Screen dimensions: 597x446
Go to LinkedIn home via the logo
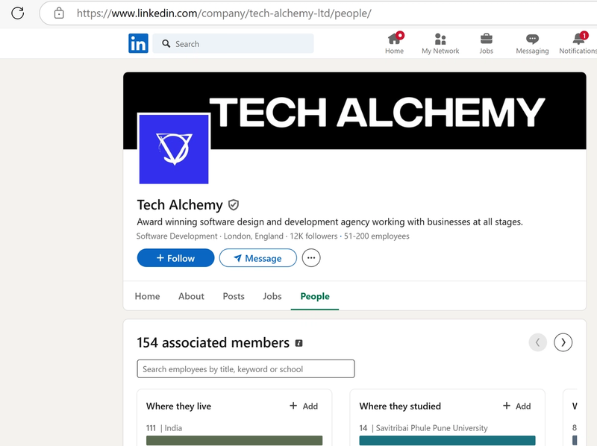(x=138, y=43)
